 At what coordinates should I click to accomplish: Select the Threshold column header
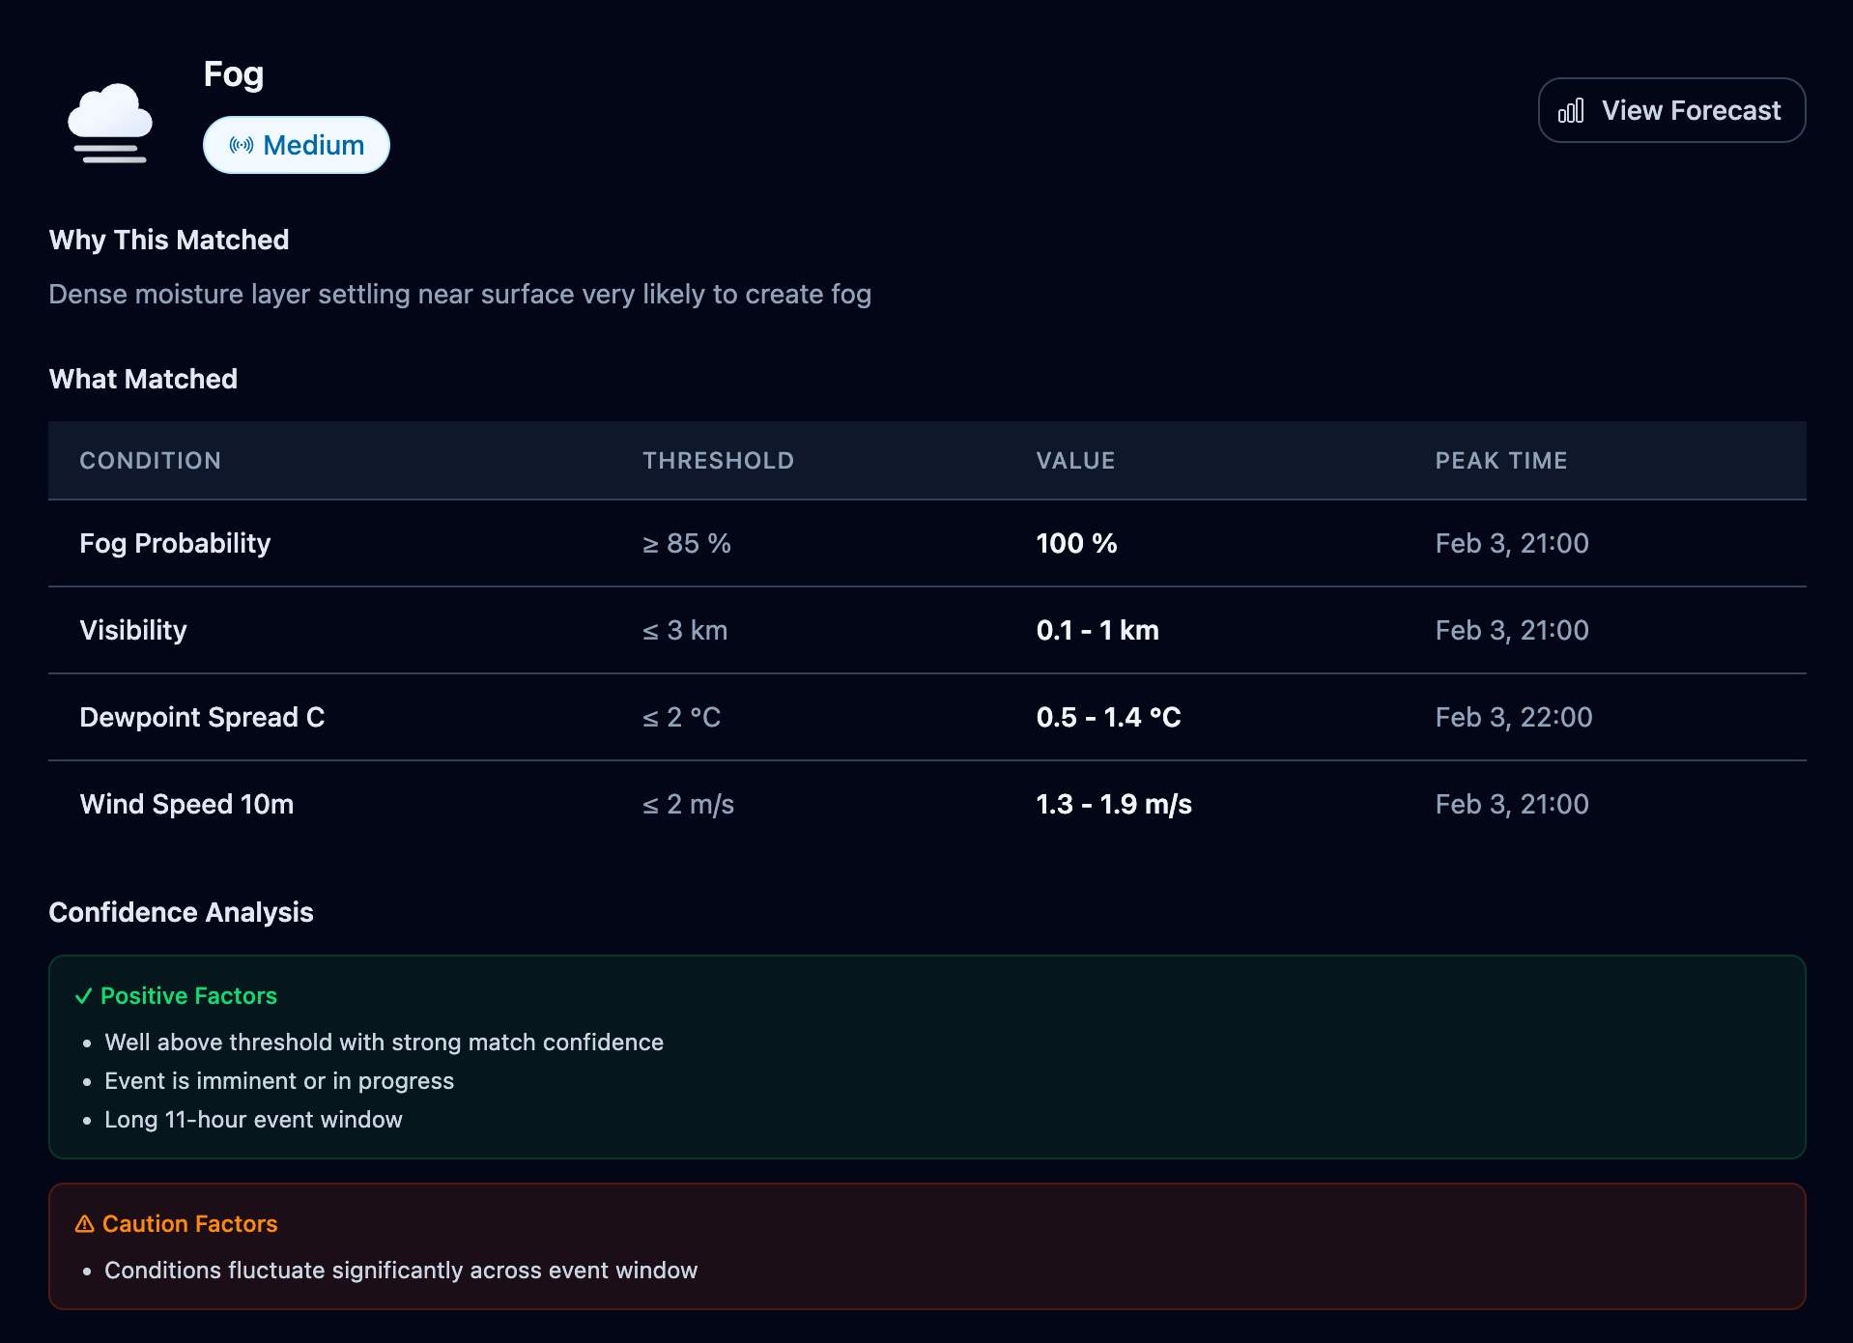(x=718, y=461)
